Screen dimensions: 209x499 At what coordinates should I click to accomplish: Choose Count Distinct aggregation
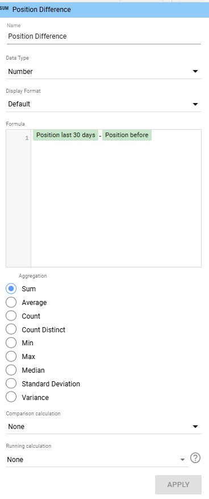point(11,329)
